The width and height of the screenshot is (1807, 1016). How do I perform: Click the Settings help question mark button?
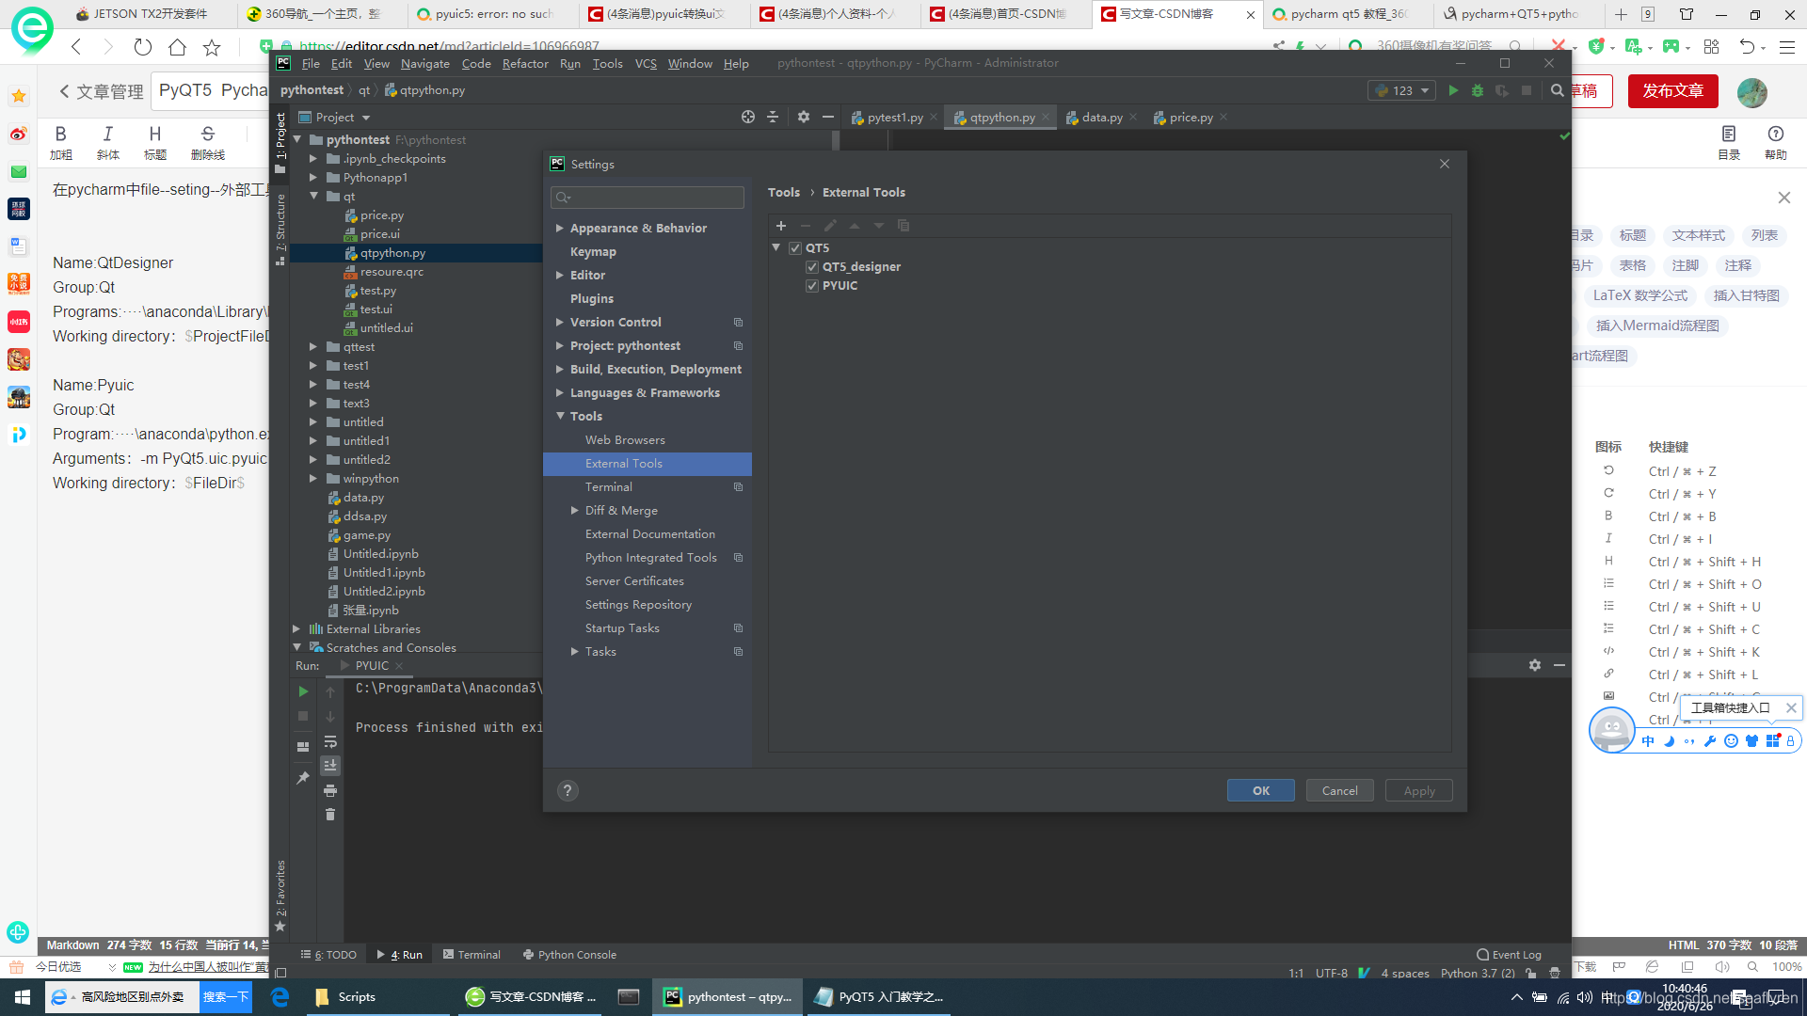point(568,791)
